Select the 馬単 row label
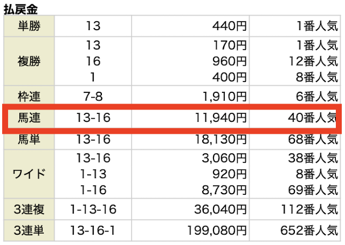 click(29, 140)
